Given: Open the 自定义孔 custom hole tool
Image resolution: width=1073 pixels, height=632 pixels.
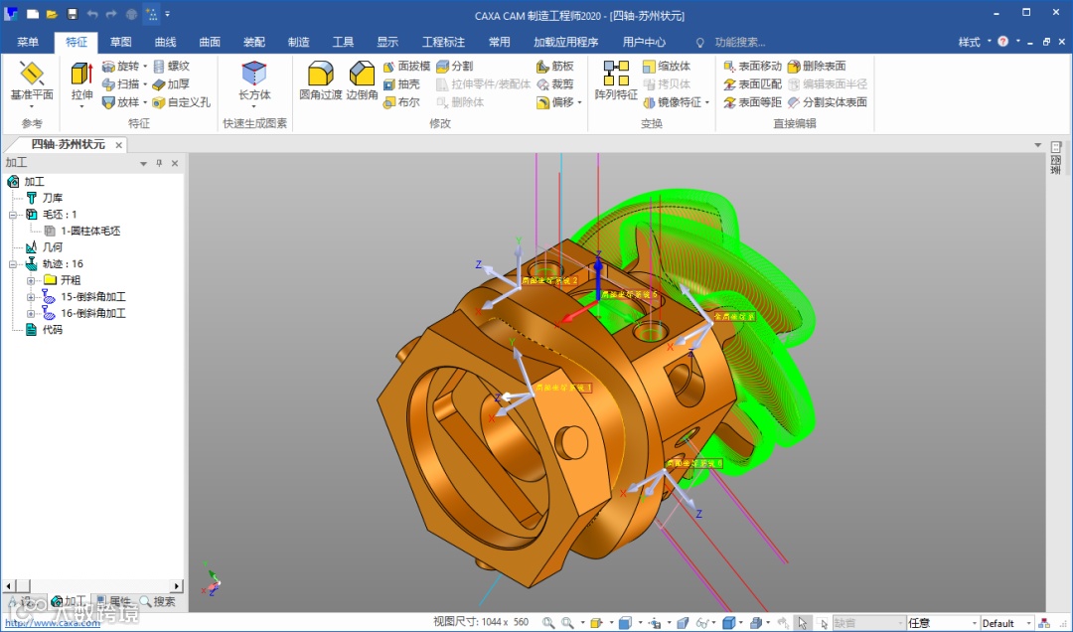Looking at the screenshot, I should [182, 102].
